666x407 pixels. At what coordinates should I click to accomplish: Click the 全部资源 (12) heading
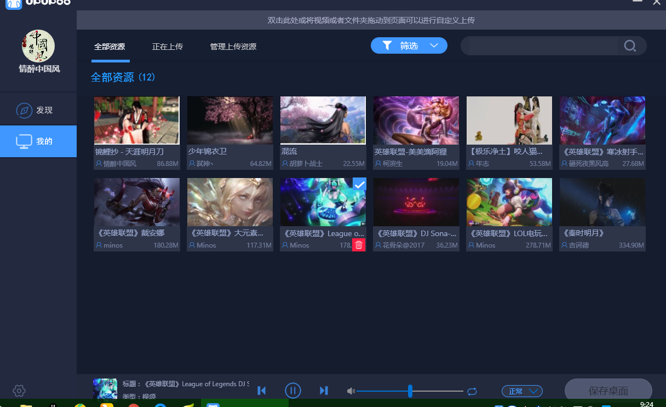(x=123, y=77)
